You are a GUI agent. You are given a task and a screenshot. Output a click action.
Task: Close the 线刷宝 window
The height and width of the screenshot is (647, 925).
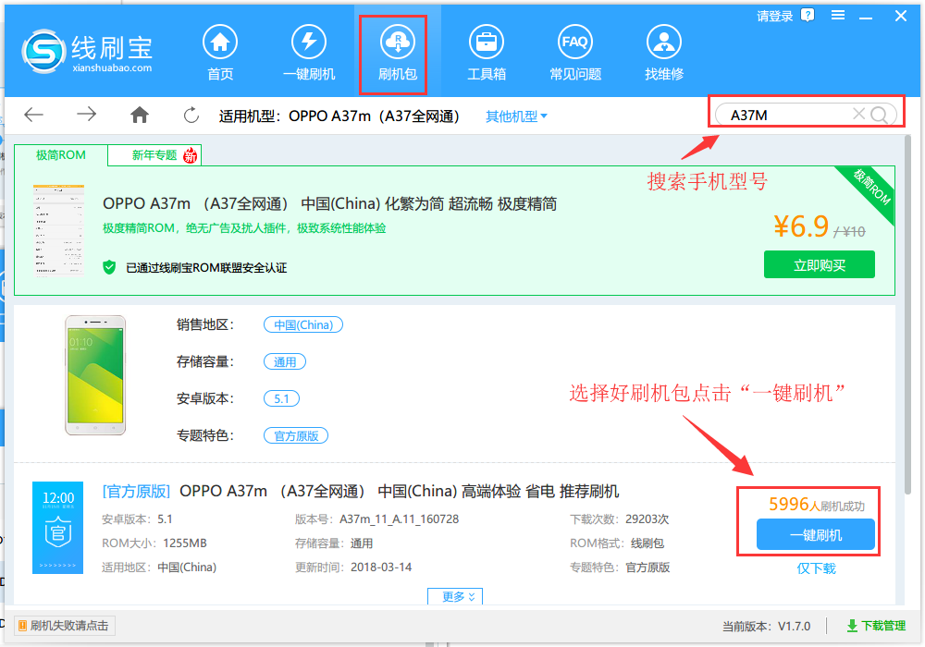[900, 16]
